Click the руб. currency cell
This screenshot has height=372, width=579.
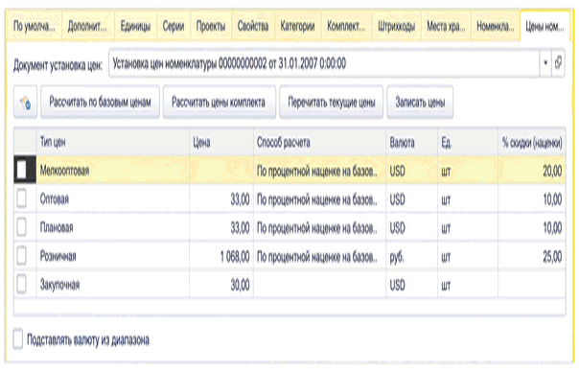click(412, 256)
